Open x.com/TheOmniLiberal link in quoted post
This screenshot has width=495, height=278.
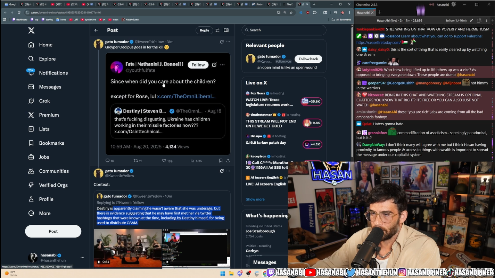tap(186, 96)
